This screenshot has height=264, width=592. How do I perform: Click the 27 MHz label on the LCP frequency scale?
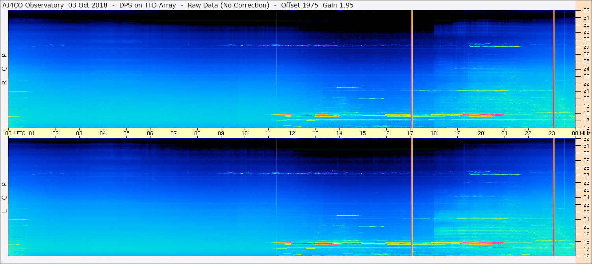(x=586, y=175)
